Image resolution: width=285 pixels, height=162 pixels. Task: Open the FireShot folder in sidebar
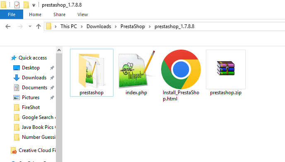[31, 107]
